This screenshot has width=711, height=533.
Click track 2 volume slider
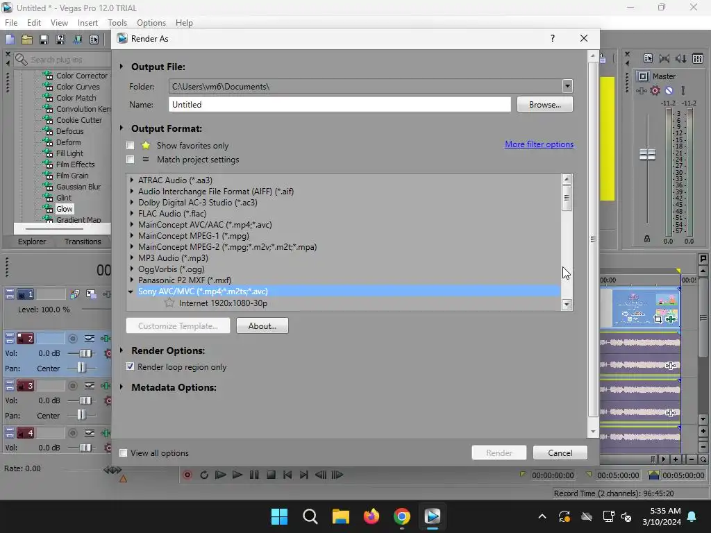(85, 353)
